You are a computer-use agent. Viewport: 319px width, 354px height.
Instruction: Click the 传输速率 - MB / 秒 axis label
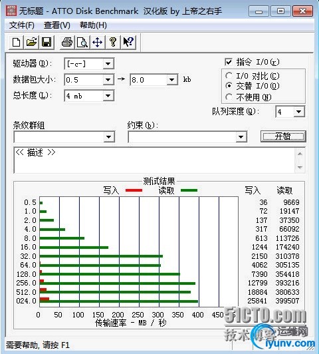click(x=131, y=323)
